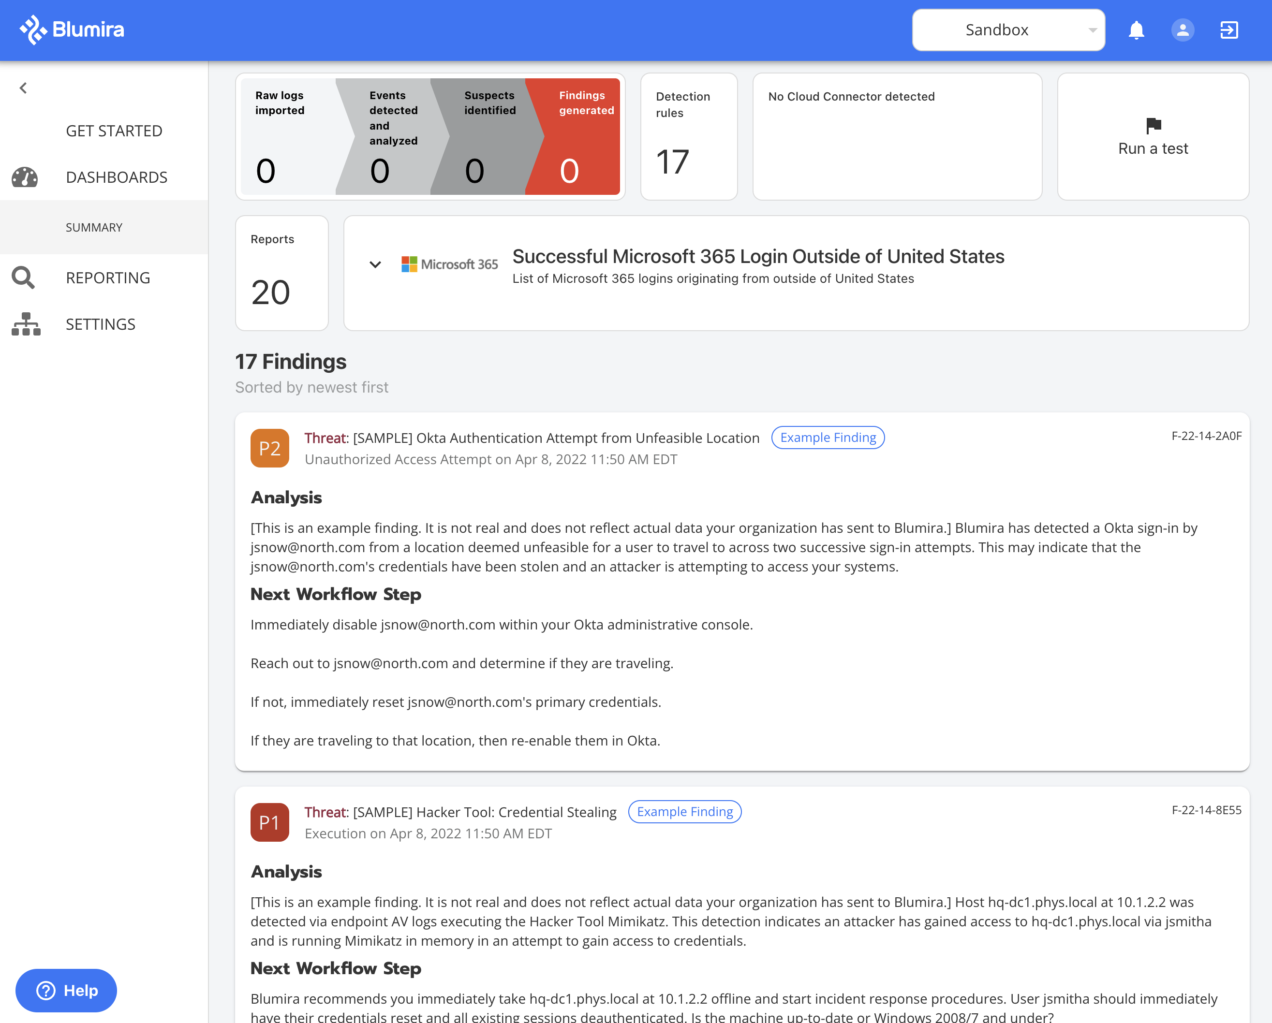The height and width of the screenshot is (1023, 1272).
Task: Click Sorted by newest first text
Action: coord(311,387)
